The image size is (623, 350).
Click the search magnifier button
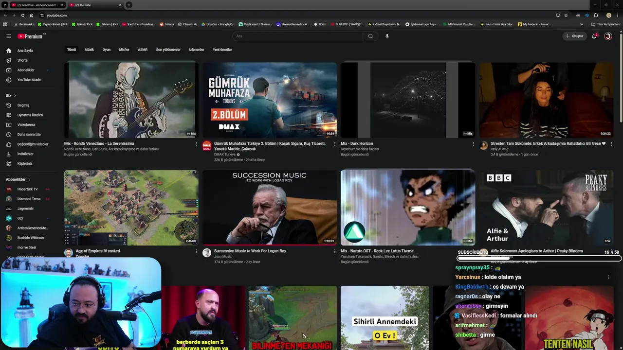[x=370, y=36]
